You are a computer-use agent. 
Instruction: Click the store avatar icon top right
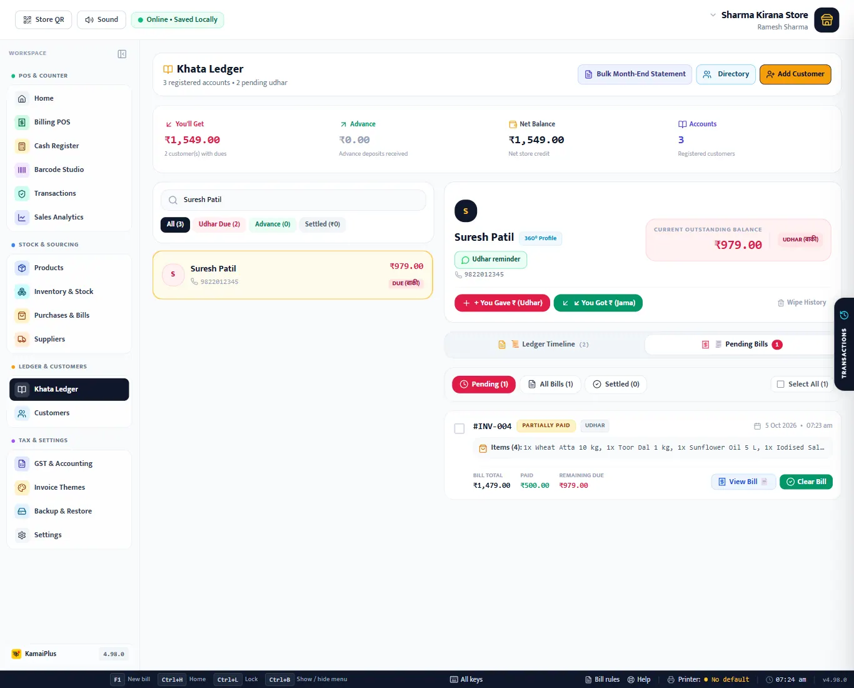click(x=826, y=20)
